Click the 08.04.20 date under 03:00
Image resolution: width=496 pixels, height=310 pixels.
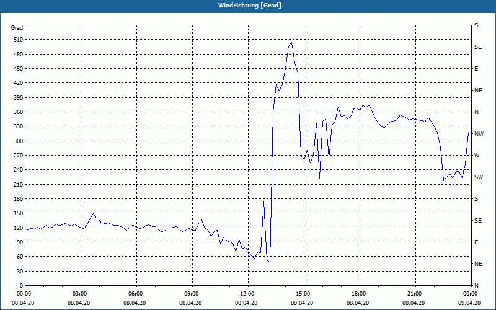(x=79, y=303)
